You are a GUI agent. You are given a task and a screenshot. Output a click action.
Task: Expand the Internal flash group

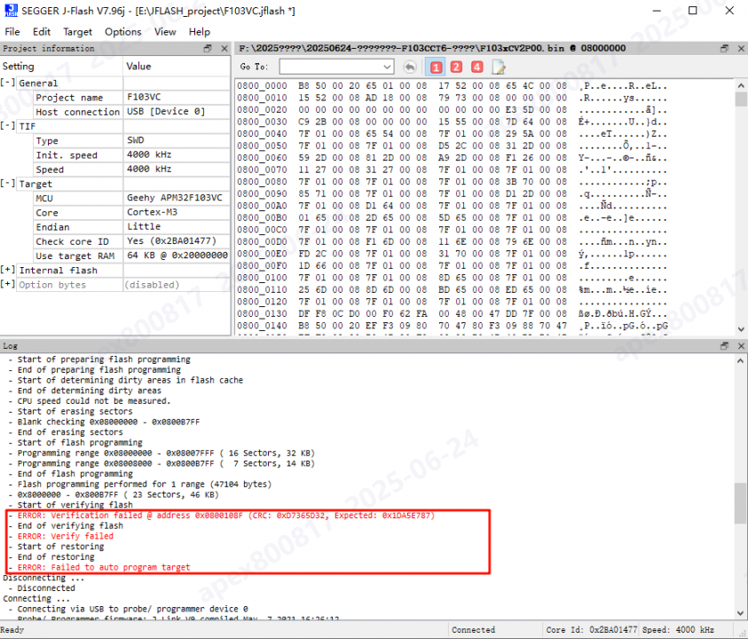click(x=8, y=270)
